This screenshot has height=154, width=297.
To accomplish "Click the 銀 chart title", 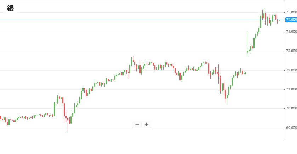I will click(x=10, y=8).
